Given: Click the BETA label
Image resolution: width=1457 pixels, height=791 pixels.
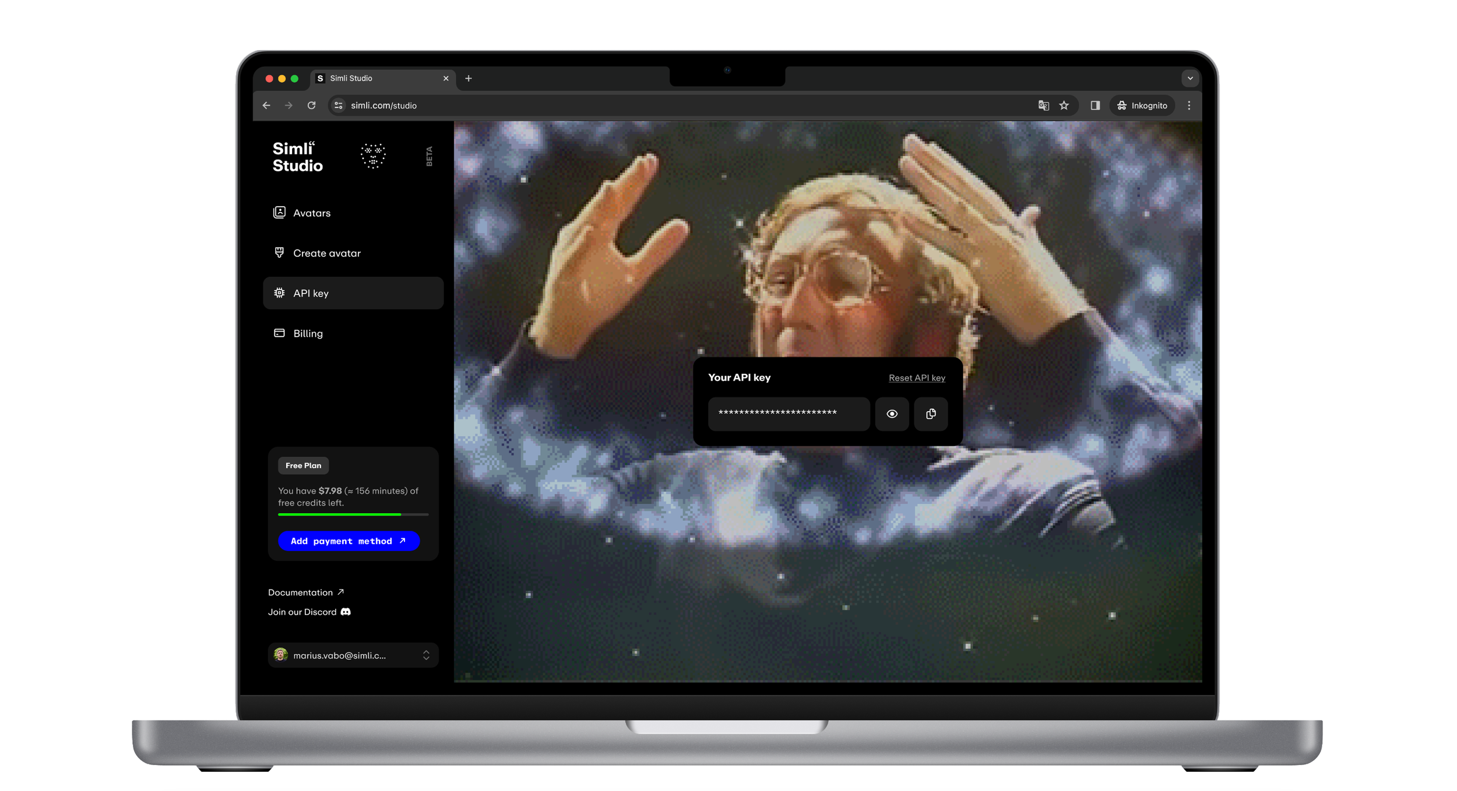Looking at the screenshot, I should click(x=430, y=156).
